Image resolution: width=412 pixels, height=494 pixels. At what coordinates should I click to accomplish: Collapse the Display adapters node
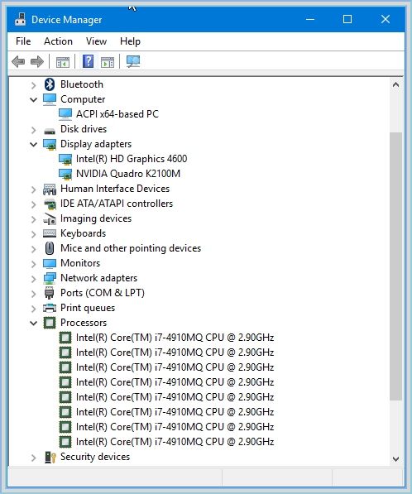(33, 144)
